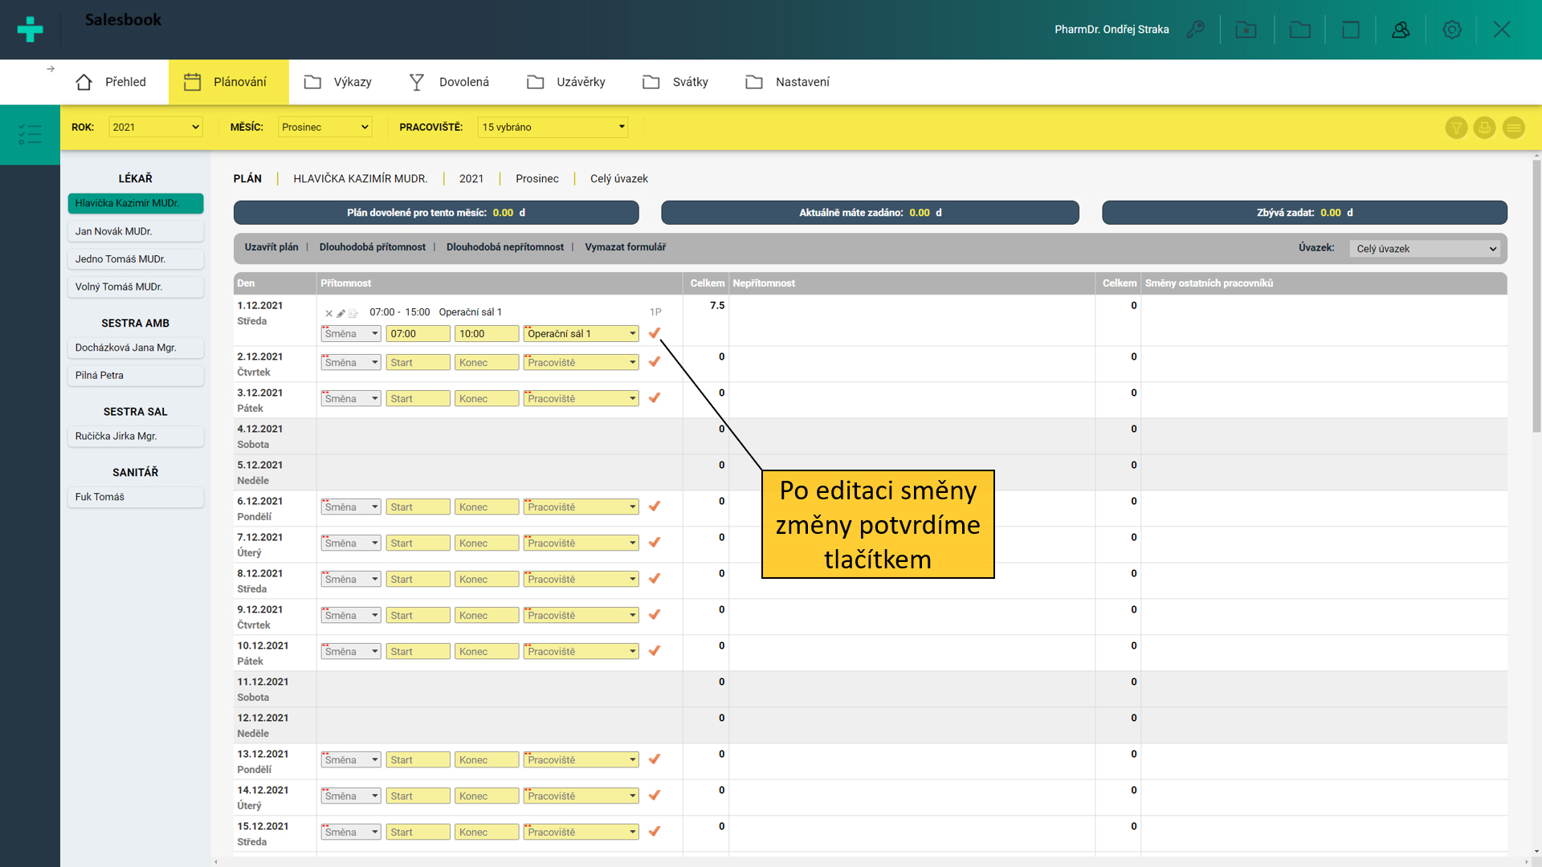
Task: Click the filter funnel icon
Action: [1456, 128]
